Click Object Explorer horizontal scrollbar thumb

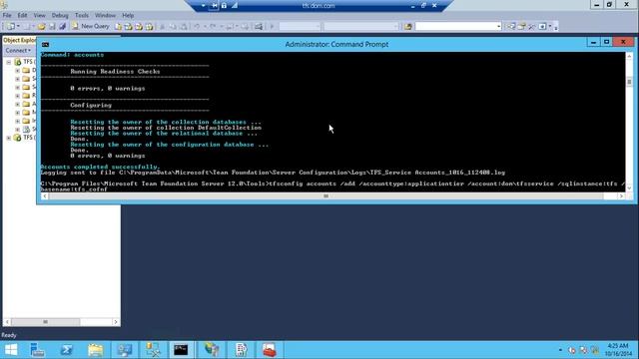[x=45, y=322]
